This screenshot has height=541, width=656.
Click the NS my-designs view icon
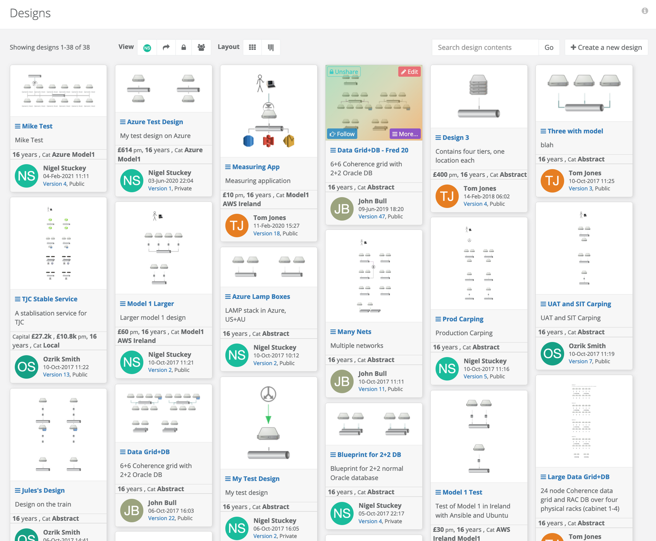pyautogui.click(x=147, y=48)
